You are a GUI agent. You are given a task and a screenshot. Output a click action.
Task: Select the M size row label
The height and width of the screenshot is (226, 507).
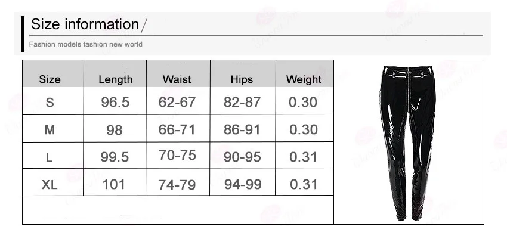(50, 130)
